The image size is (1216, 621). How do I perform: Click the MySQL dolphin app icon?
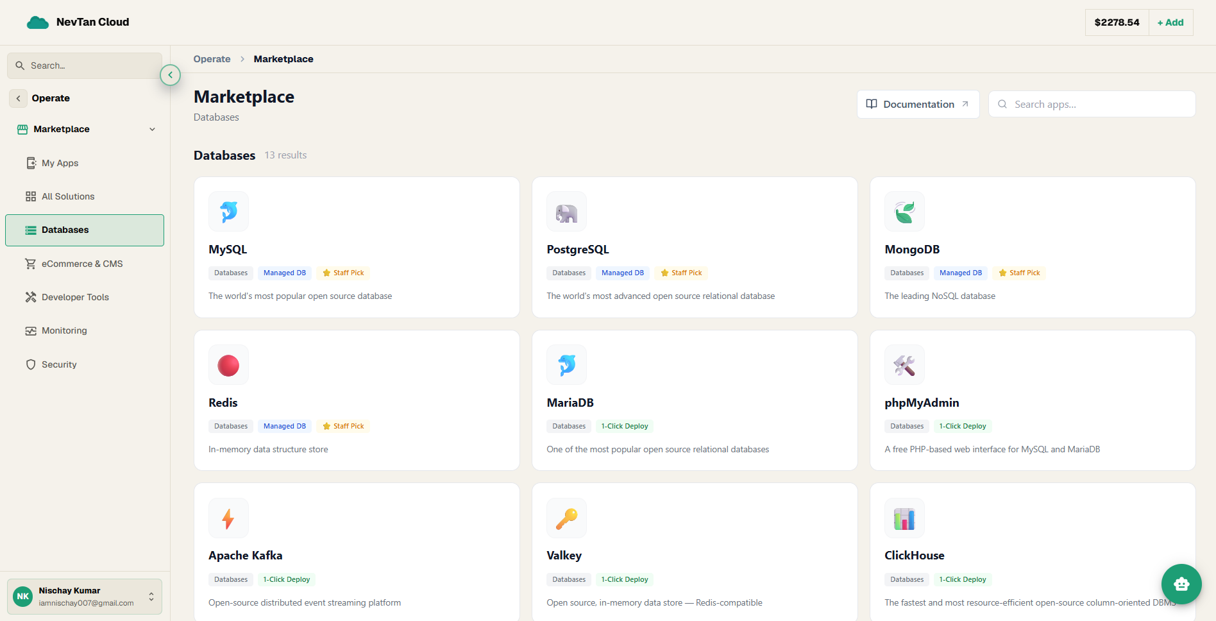pos(228,212)
